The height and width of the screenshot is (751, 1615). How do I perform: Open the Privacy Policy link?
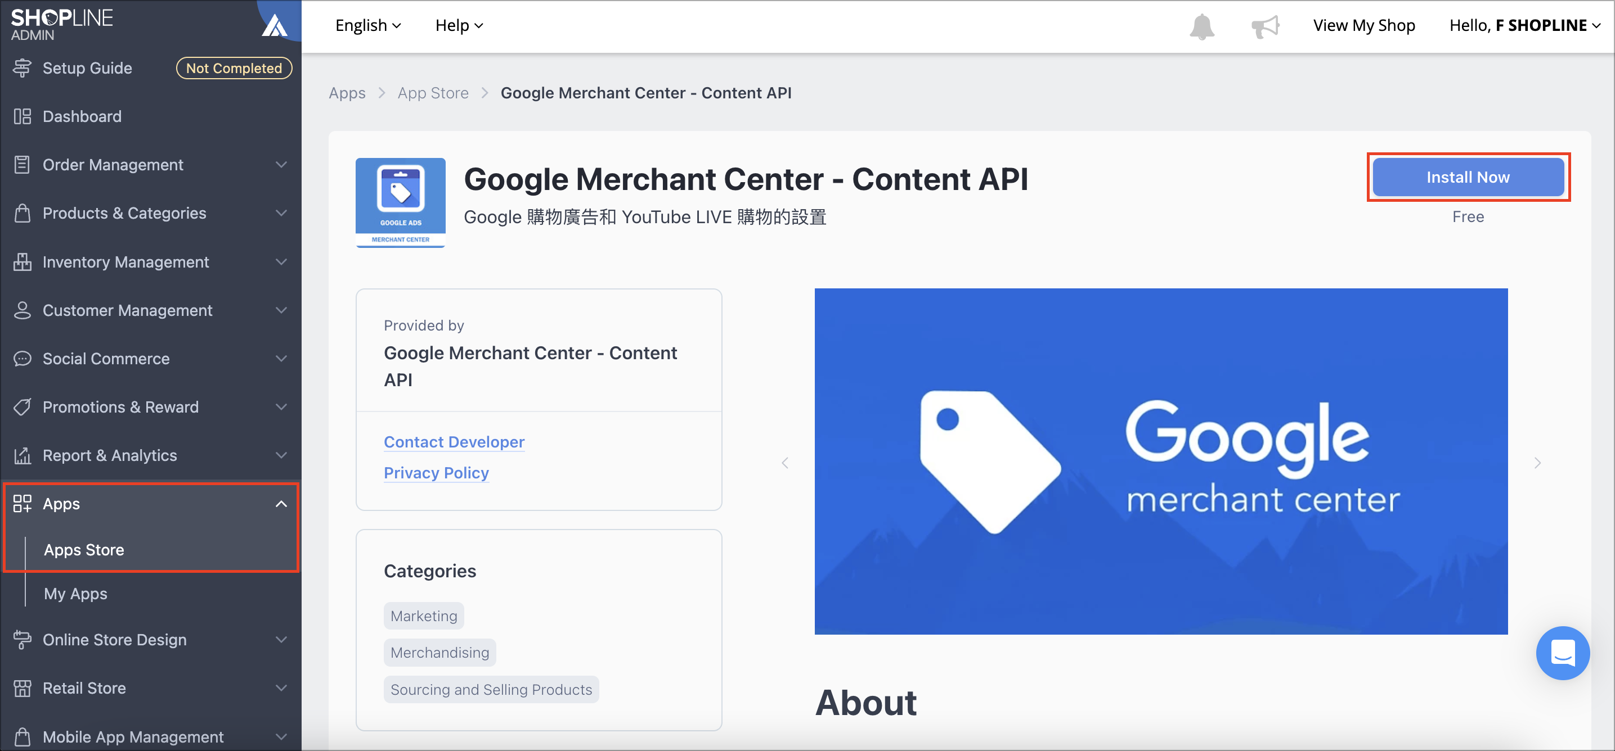click(436, 473)
